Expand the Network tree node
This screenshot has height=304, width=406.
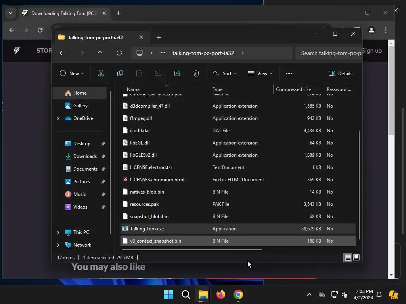[58, 245]
